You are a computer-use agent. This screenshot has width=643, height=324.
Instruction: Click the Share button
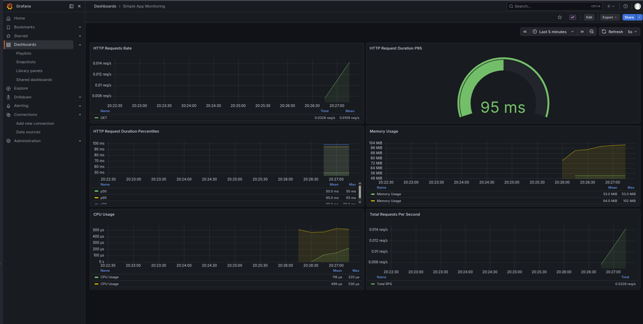coord(629,17)
